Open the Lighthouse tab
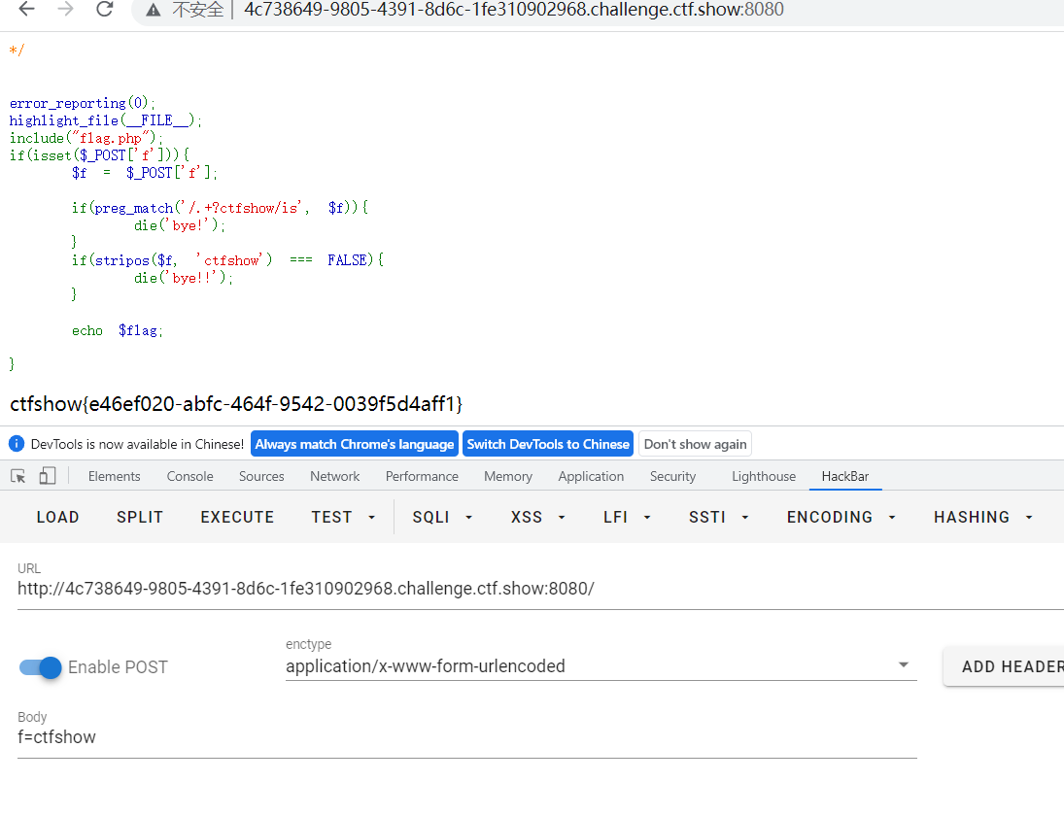The height and width of the screenshot is (816, 1064). click(x=764, y=476)
